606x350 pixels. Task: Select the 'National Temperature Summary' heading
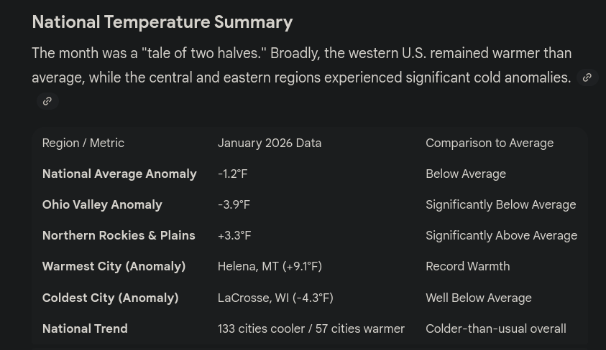[x=162, y=22]
